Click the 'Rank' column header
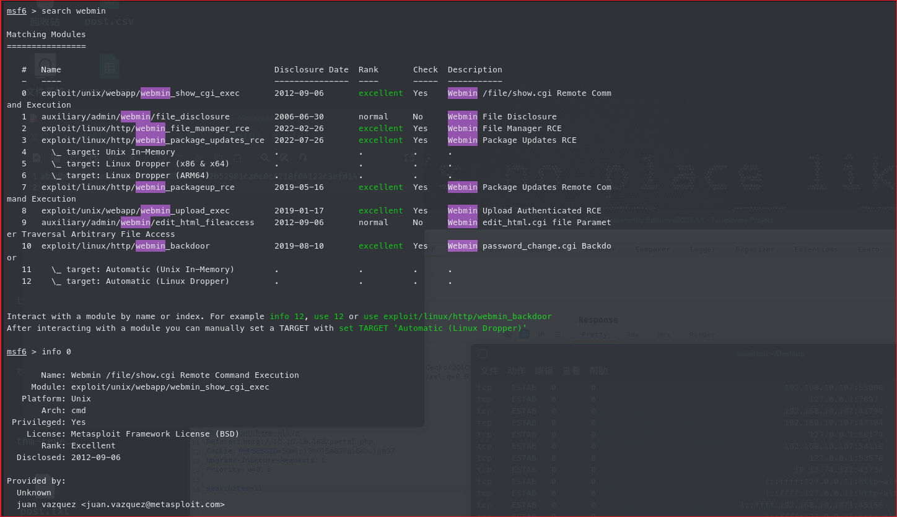 point(369,69)
